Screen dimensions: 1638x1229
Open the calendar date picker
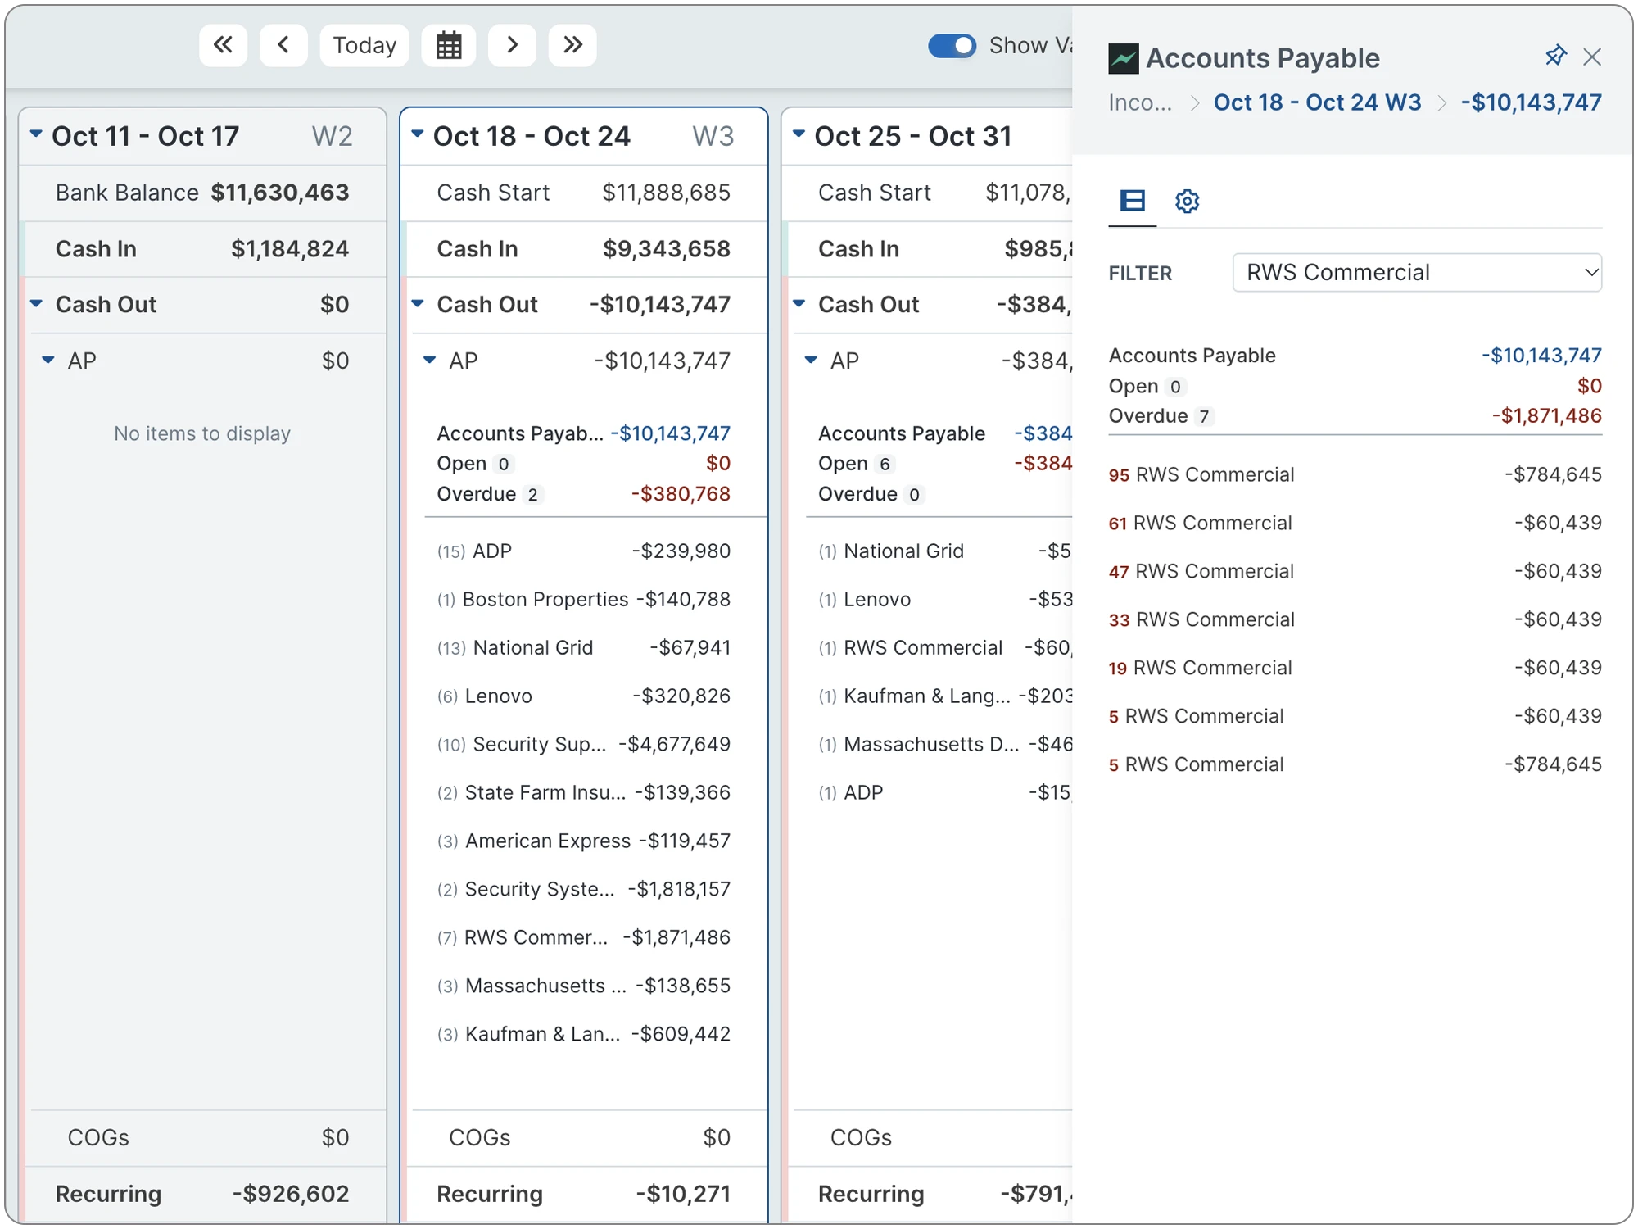448,44
